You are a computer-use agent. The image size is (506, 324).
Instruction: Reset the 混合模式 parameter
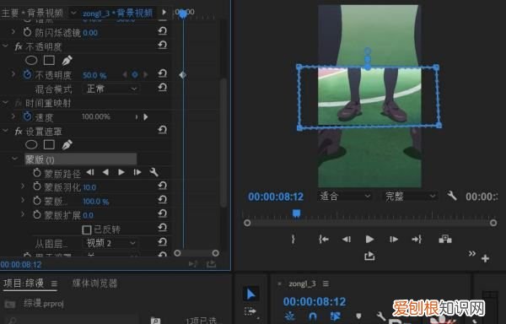[x=162, y=88]
